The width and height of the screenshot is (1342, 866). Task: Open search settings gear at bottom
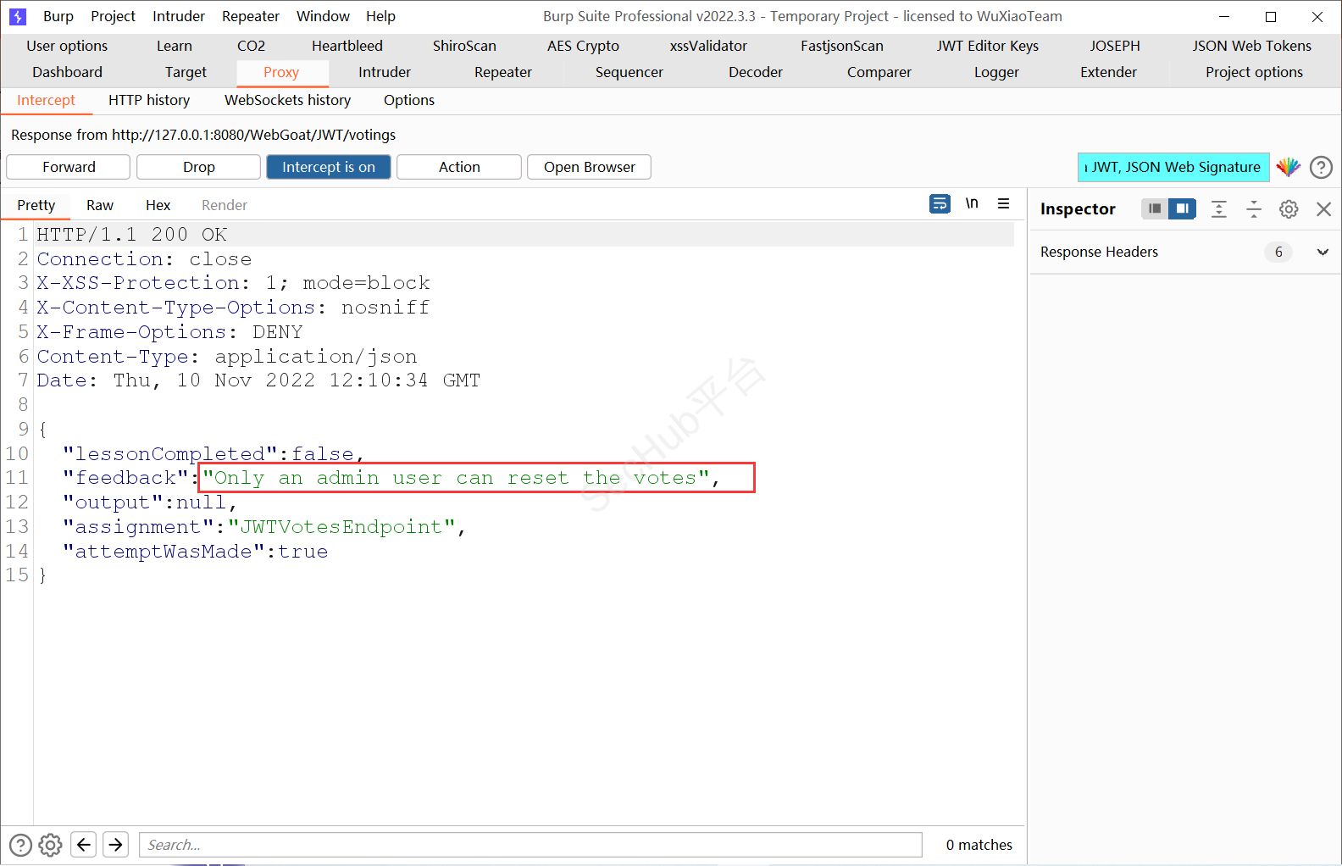[51, 845]
